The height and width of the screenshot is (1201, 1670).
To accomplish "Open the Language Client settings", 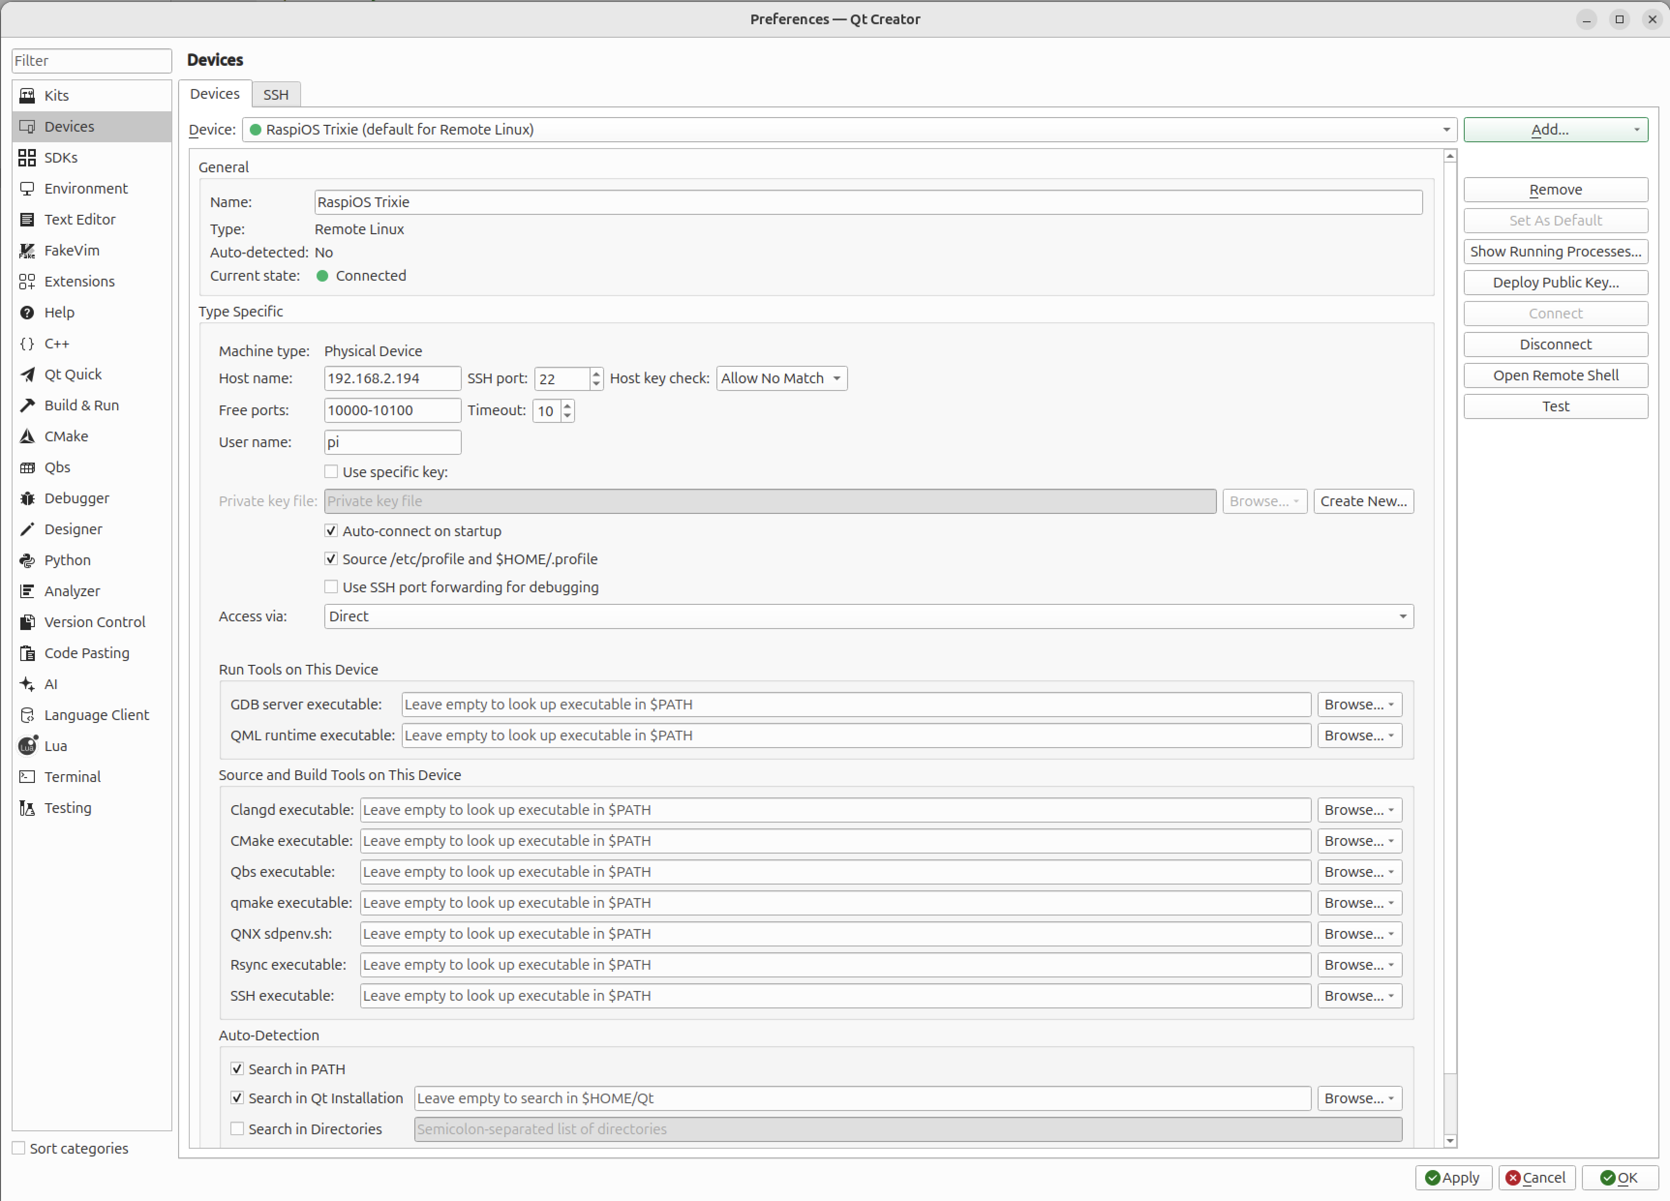I will pos(96,715).
